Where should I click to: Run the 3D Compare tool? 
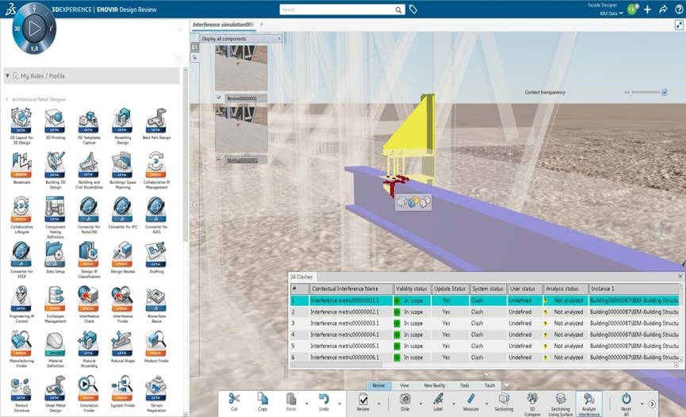pos(532,404)
